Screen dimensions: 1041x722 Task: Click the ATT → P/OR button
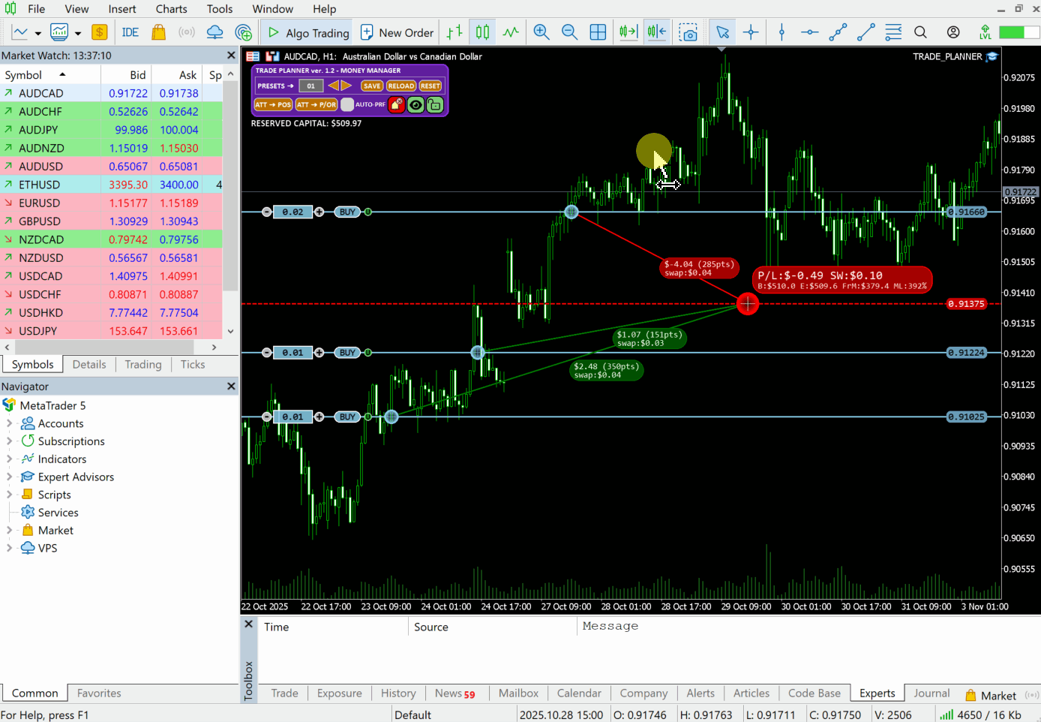tap(316, 104)
